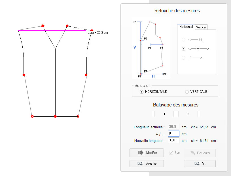Click the left arrow under Balayage des mesures
231x176 pixels.
click(x=164, y=114)
